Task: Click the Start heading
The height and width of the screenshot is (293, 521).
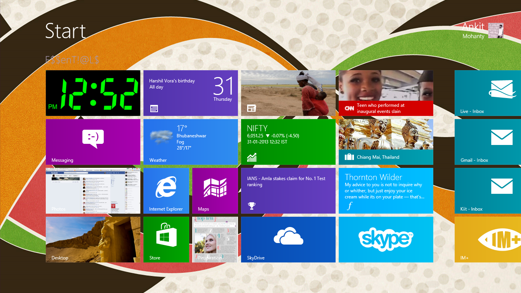Action: [x=66, y=31]
